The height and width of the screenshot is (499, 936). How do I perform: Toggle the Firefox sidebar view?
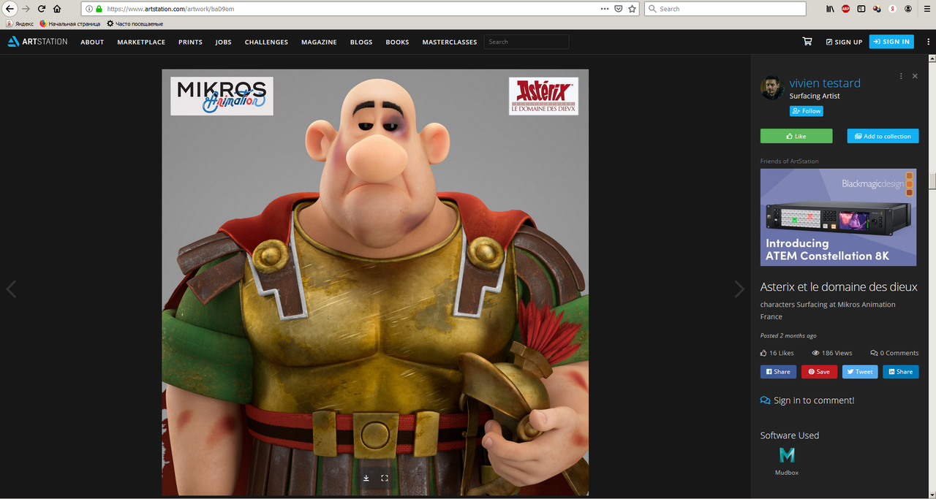point(861,9)
